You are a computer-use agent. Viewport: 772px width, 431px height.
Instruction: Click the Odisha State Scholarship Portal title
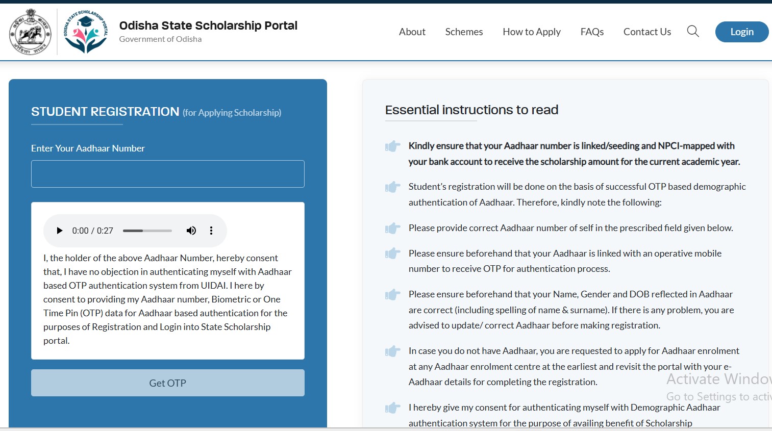[208, 26]
